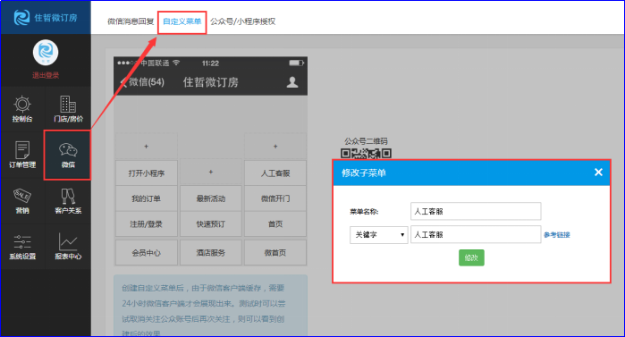Screen dimensions: 625x337
Task: Switch to the 微信消息回复 tab
Action: point(131,21)
